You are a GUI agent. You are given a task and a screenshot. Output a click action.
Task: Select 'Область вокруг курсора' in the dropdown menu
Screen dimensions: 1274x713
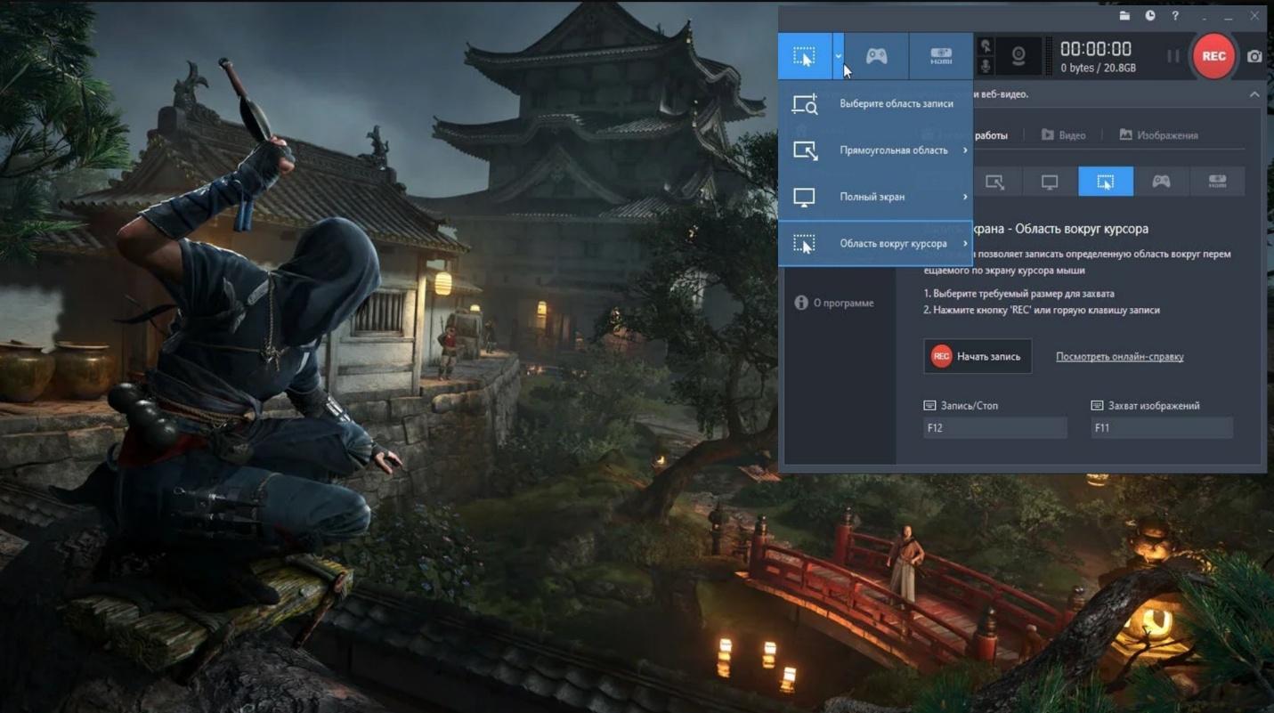click(x=875, y=243)
